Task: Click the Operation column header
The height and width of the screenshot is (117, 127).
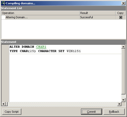Action: click(40, 13)
